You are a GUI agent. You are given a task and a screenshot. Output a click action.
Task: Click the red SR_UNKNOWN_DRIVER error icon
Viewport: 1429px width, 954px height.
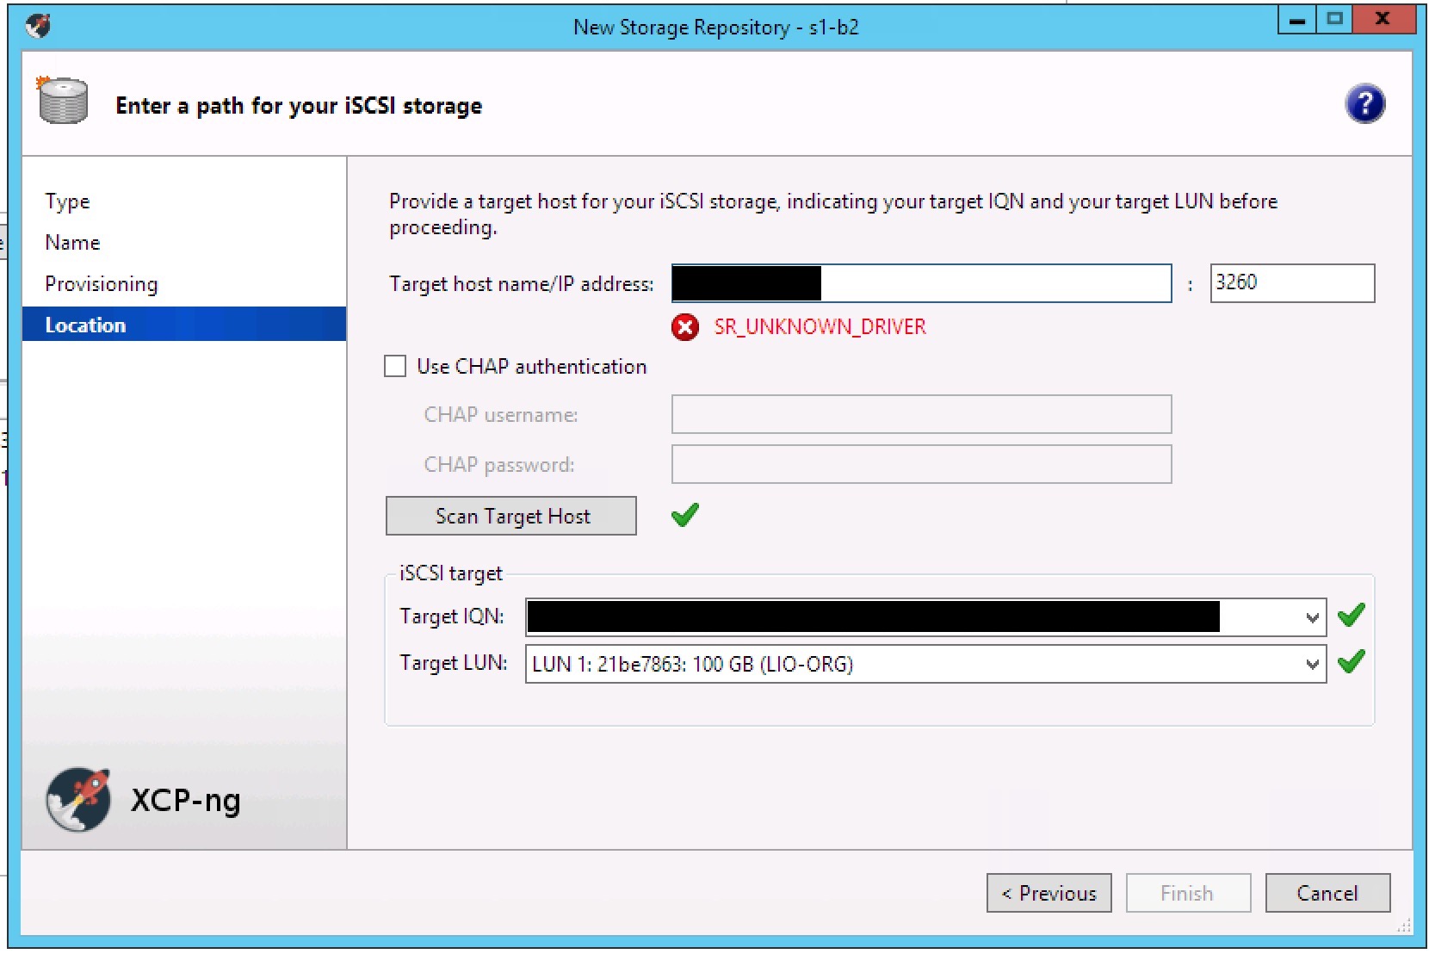pyautogui.click(x=684, y=327)
